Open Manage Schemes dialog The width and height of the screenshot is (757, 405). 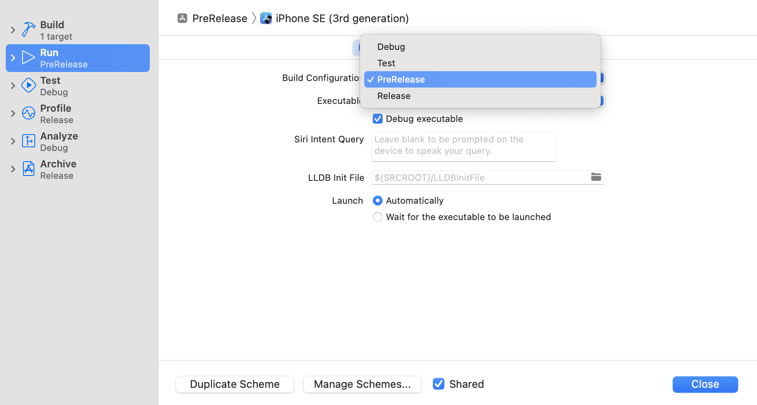362,385
